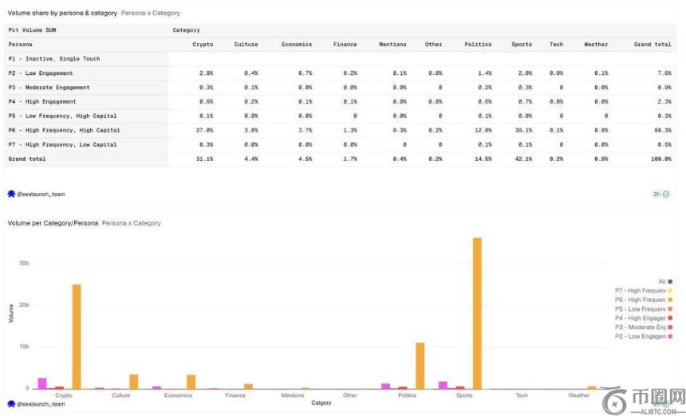Sort table by the Grand total column header
The height and width of the screenshot is (416, 686).
click(652, 45)
